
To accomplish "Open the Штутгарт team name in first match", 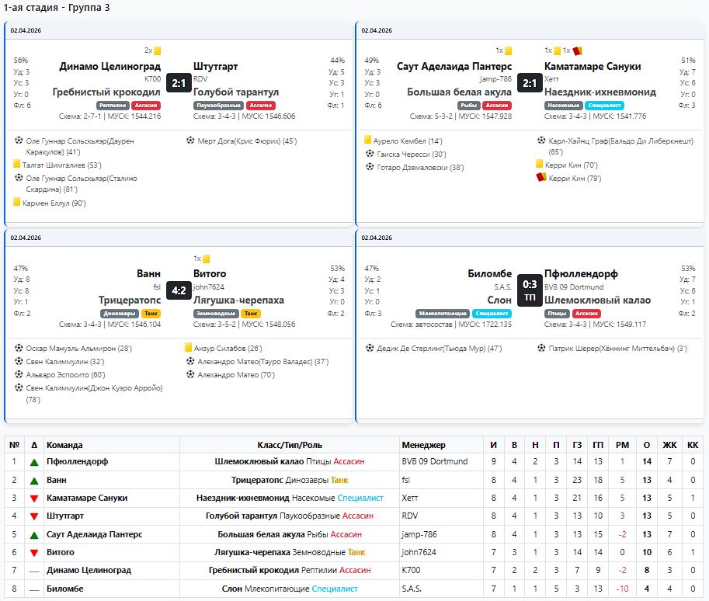I will pyautogui.click(x=215, y=66).
